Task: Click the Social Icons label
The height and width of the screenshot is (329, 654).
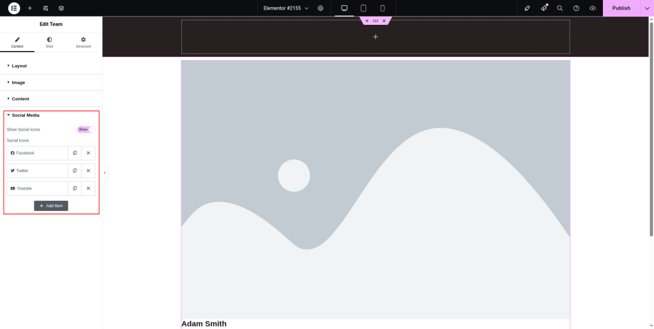Action: coord(18,140)
